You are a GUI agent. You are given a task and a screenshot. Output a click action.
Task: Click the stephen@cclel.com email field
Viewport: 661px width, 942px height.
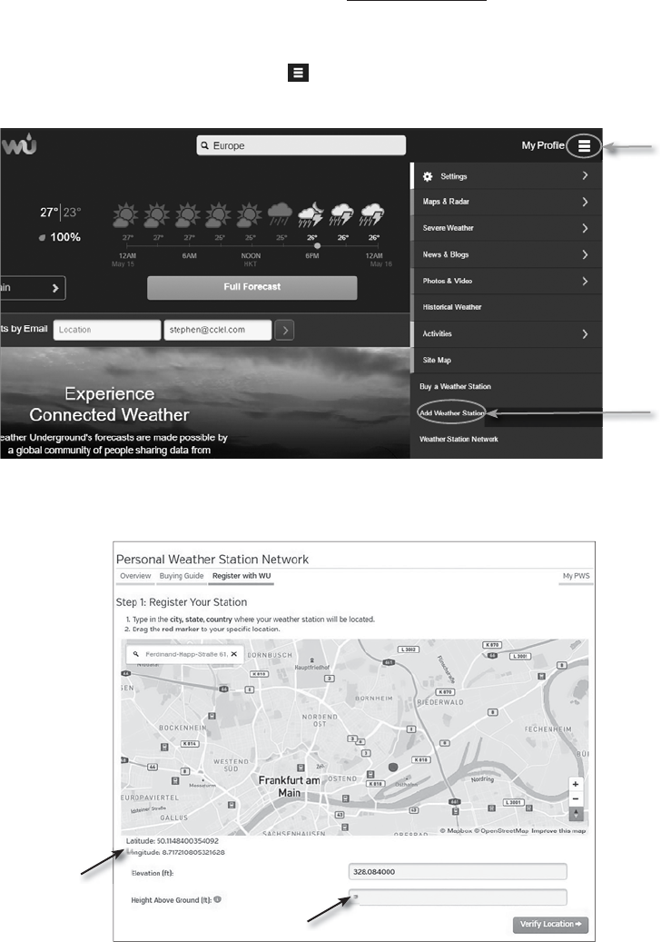click(x=218, y=330)
